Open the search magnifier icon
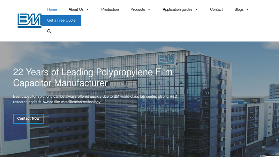279x157 pixels. click(x=49, y=31)
